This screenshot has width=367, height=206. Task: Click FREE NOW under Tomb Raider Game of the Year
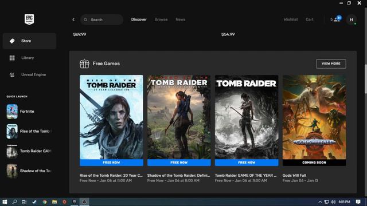point(247,163)
